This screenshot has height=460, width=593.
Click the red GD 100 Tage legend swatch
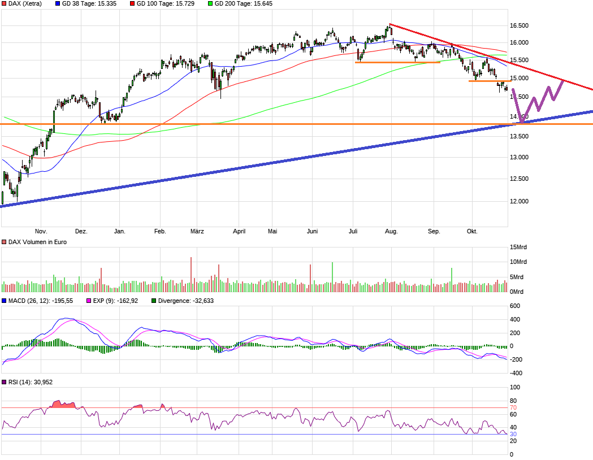pyautogui.click(x=132, y=3)
